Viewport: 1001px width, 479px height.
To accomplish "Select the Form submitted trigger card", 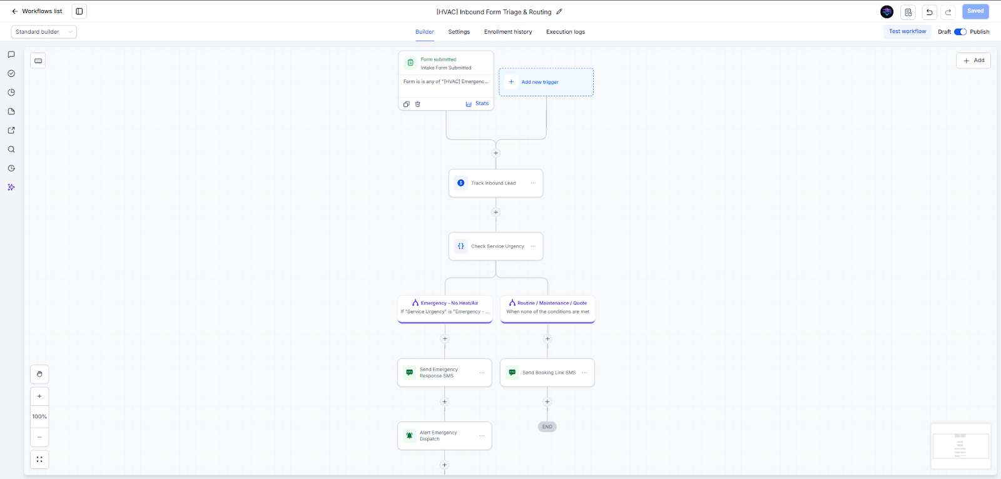I will coord(446,81).
